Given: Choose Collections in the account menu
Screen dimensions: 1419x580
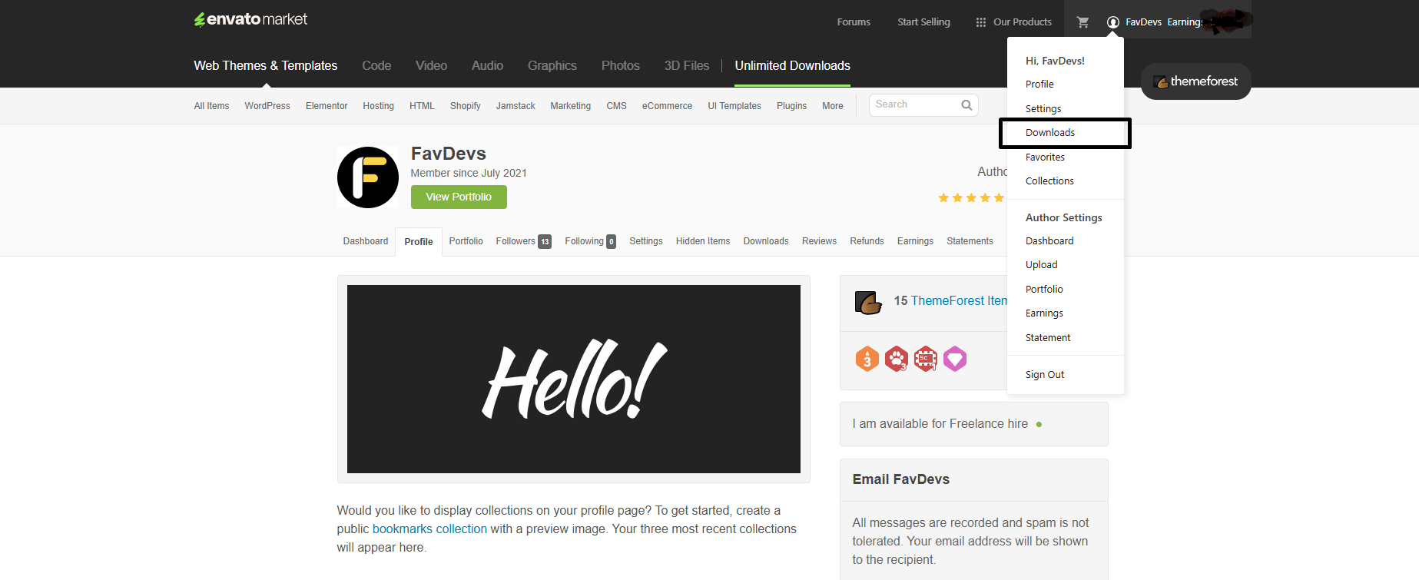Looking at the screenshot, I should tap(1049, 181).
